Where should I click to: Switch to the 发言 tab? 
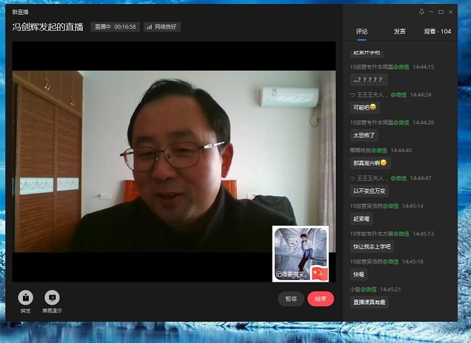[x=400, y=32]
